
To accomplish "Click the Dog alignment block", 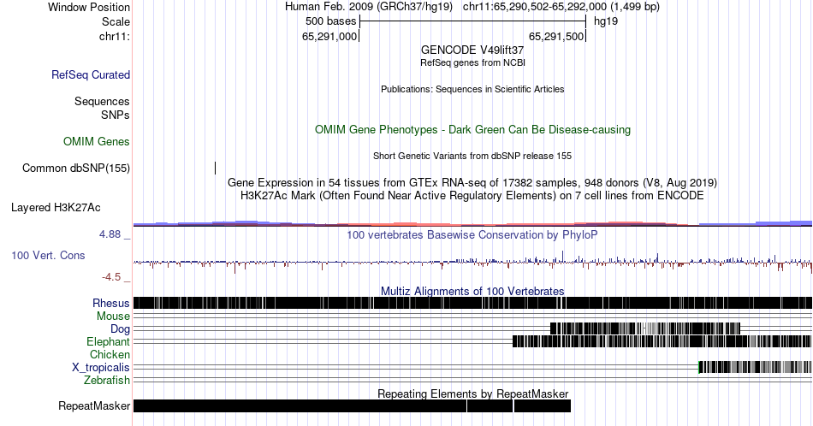I will coord(645,328).
